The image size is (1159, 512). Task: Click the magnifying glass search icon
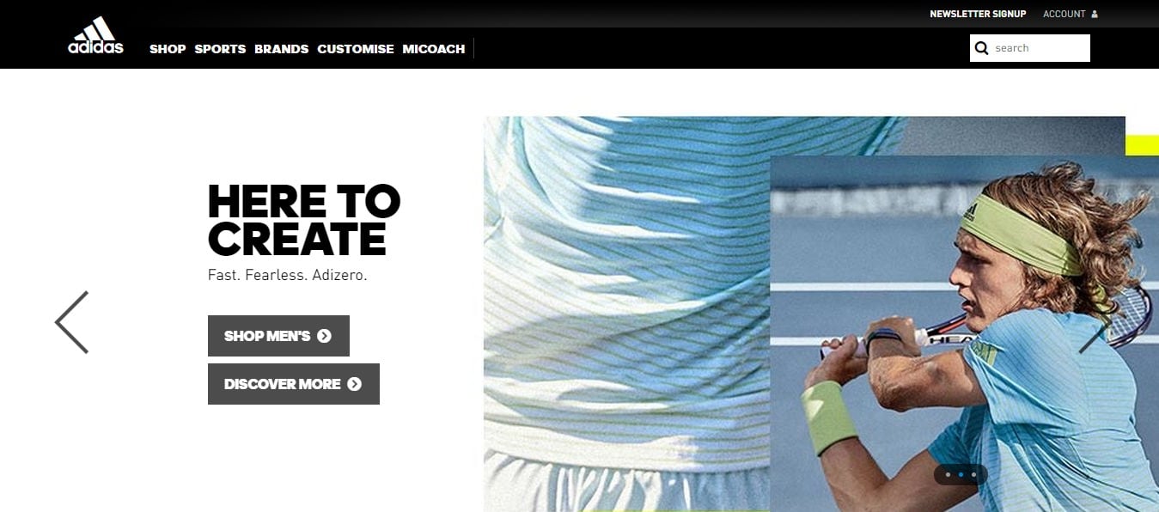coord(982,48)
